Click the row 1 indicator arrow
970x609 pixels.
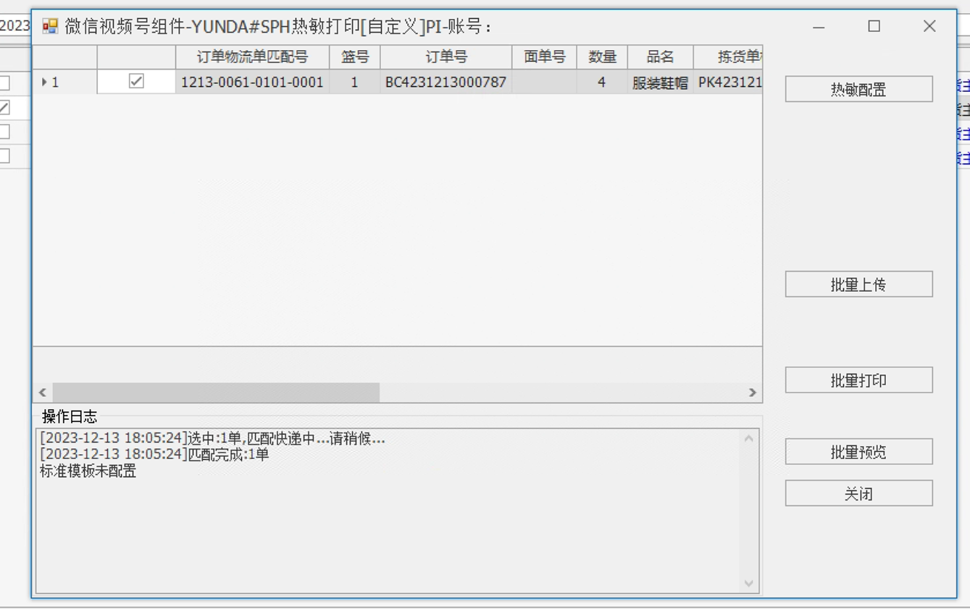click(x=44, y=83)
